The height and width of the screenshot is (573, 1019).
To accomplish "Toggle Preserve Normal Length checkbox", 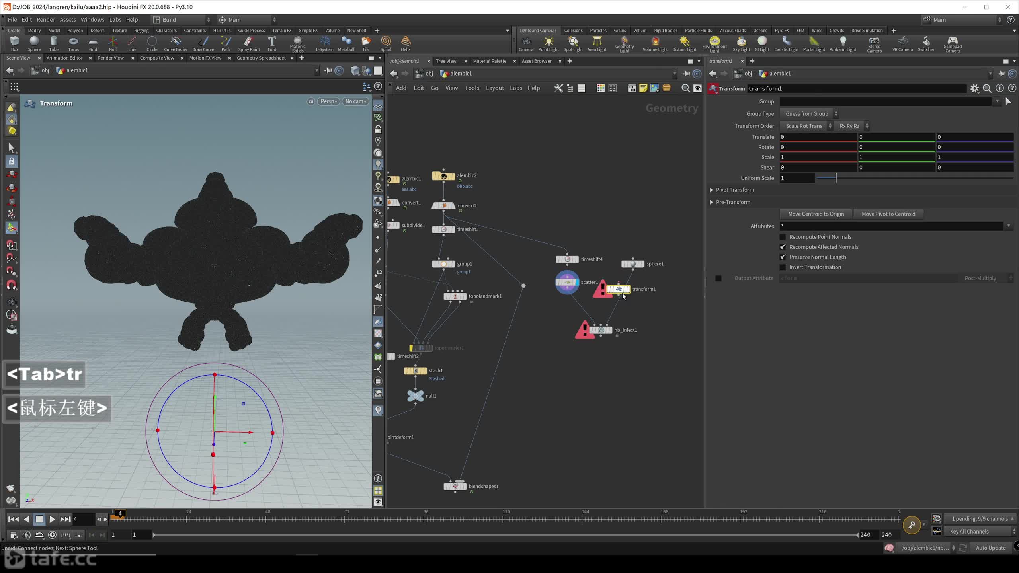I will (783, 257).
